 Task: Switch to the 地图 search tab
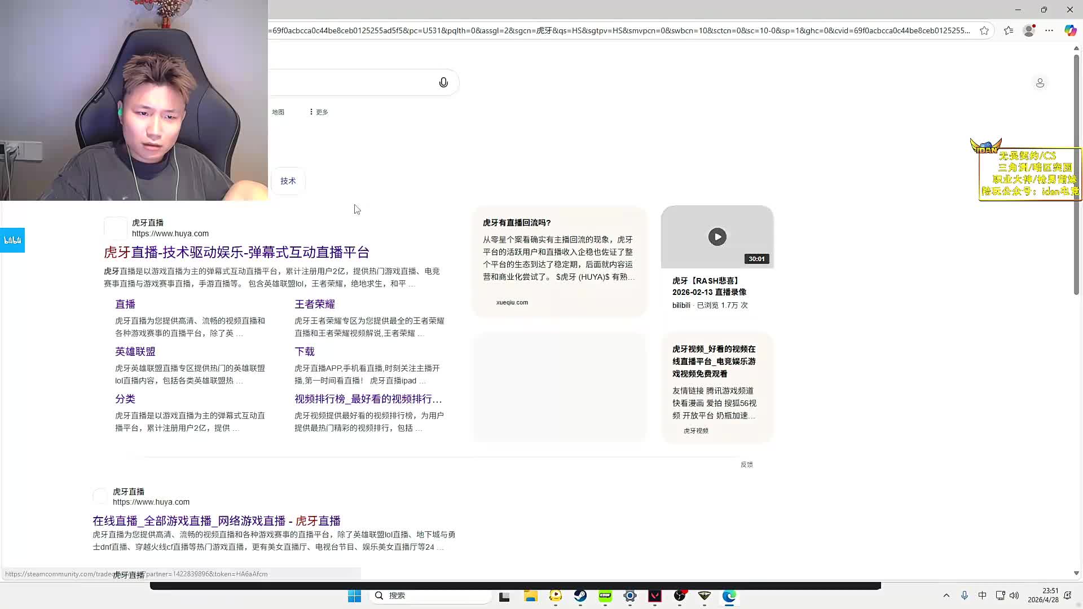278,112
